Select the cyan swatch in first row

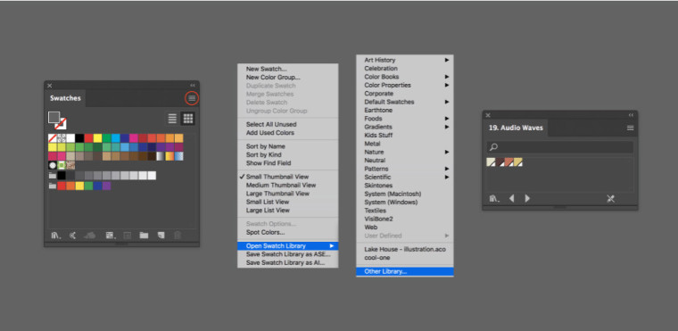click(115, 138)
